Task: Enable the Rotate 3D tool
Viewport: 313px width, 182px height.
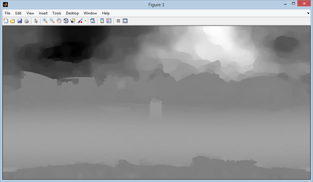Action: (x=66, y=21)
